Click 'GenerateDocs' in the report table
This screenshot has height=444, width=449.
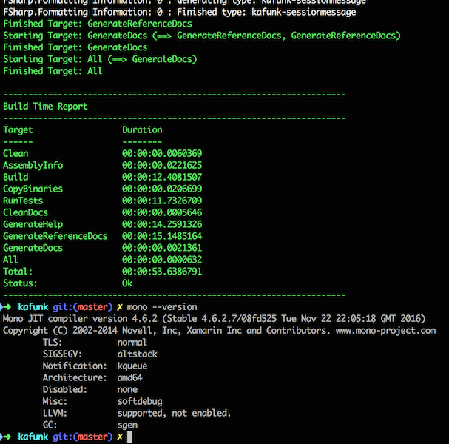coord(33,248)
